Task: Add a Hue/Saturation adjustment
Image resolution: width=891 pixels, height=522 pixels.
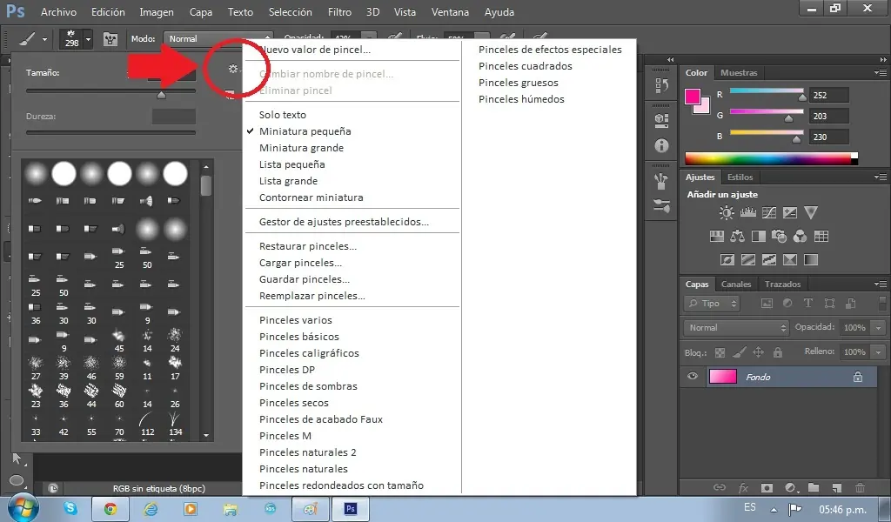Action: point(717,237)
